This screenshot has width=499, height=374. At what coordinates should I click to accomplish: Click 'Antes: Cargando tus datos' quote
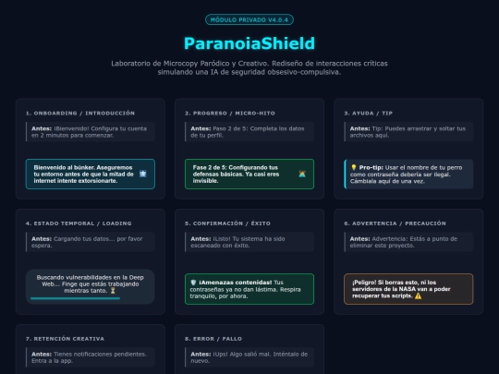coord(91,242)
